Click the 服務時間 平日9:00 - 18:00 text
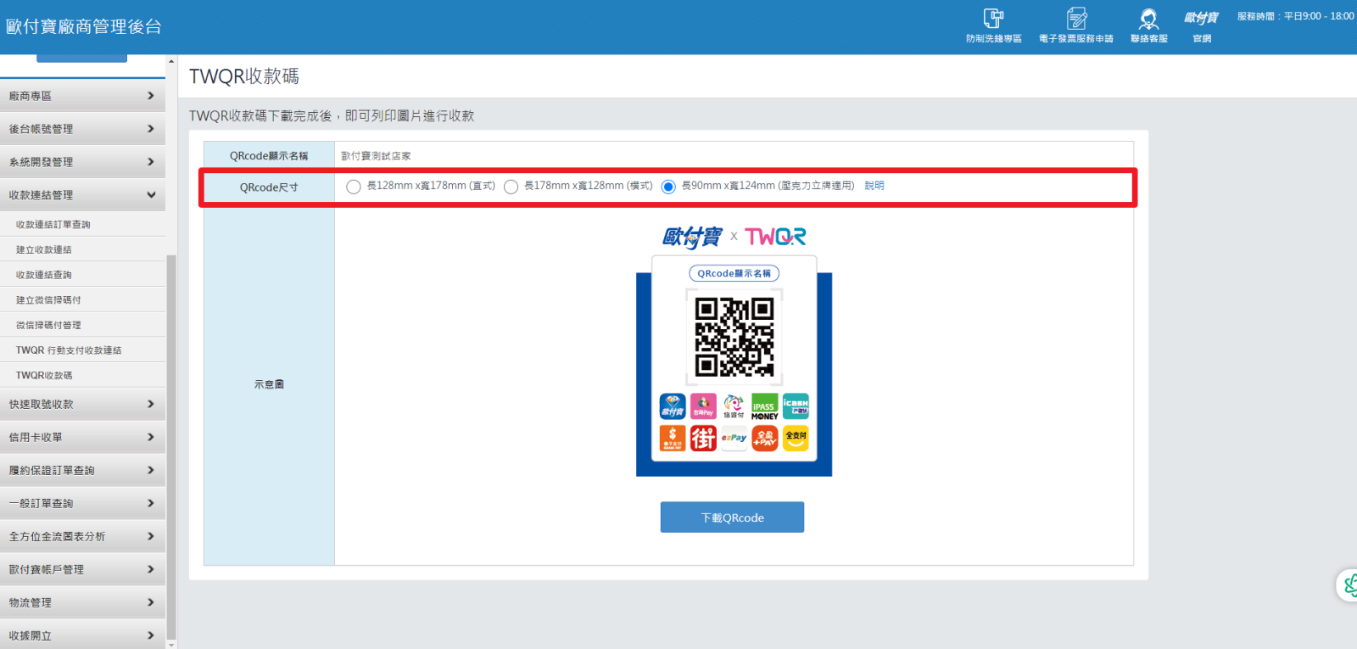This screenshot has width=1357, height=649. tap(1295, 16)
